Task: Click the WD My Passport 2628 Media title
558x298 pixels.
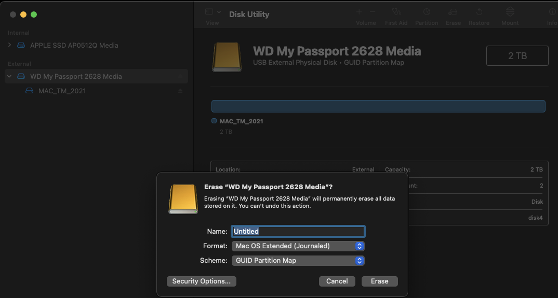Action: click(x=337, y=51)
